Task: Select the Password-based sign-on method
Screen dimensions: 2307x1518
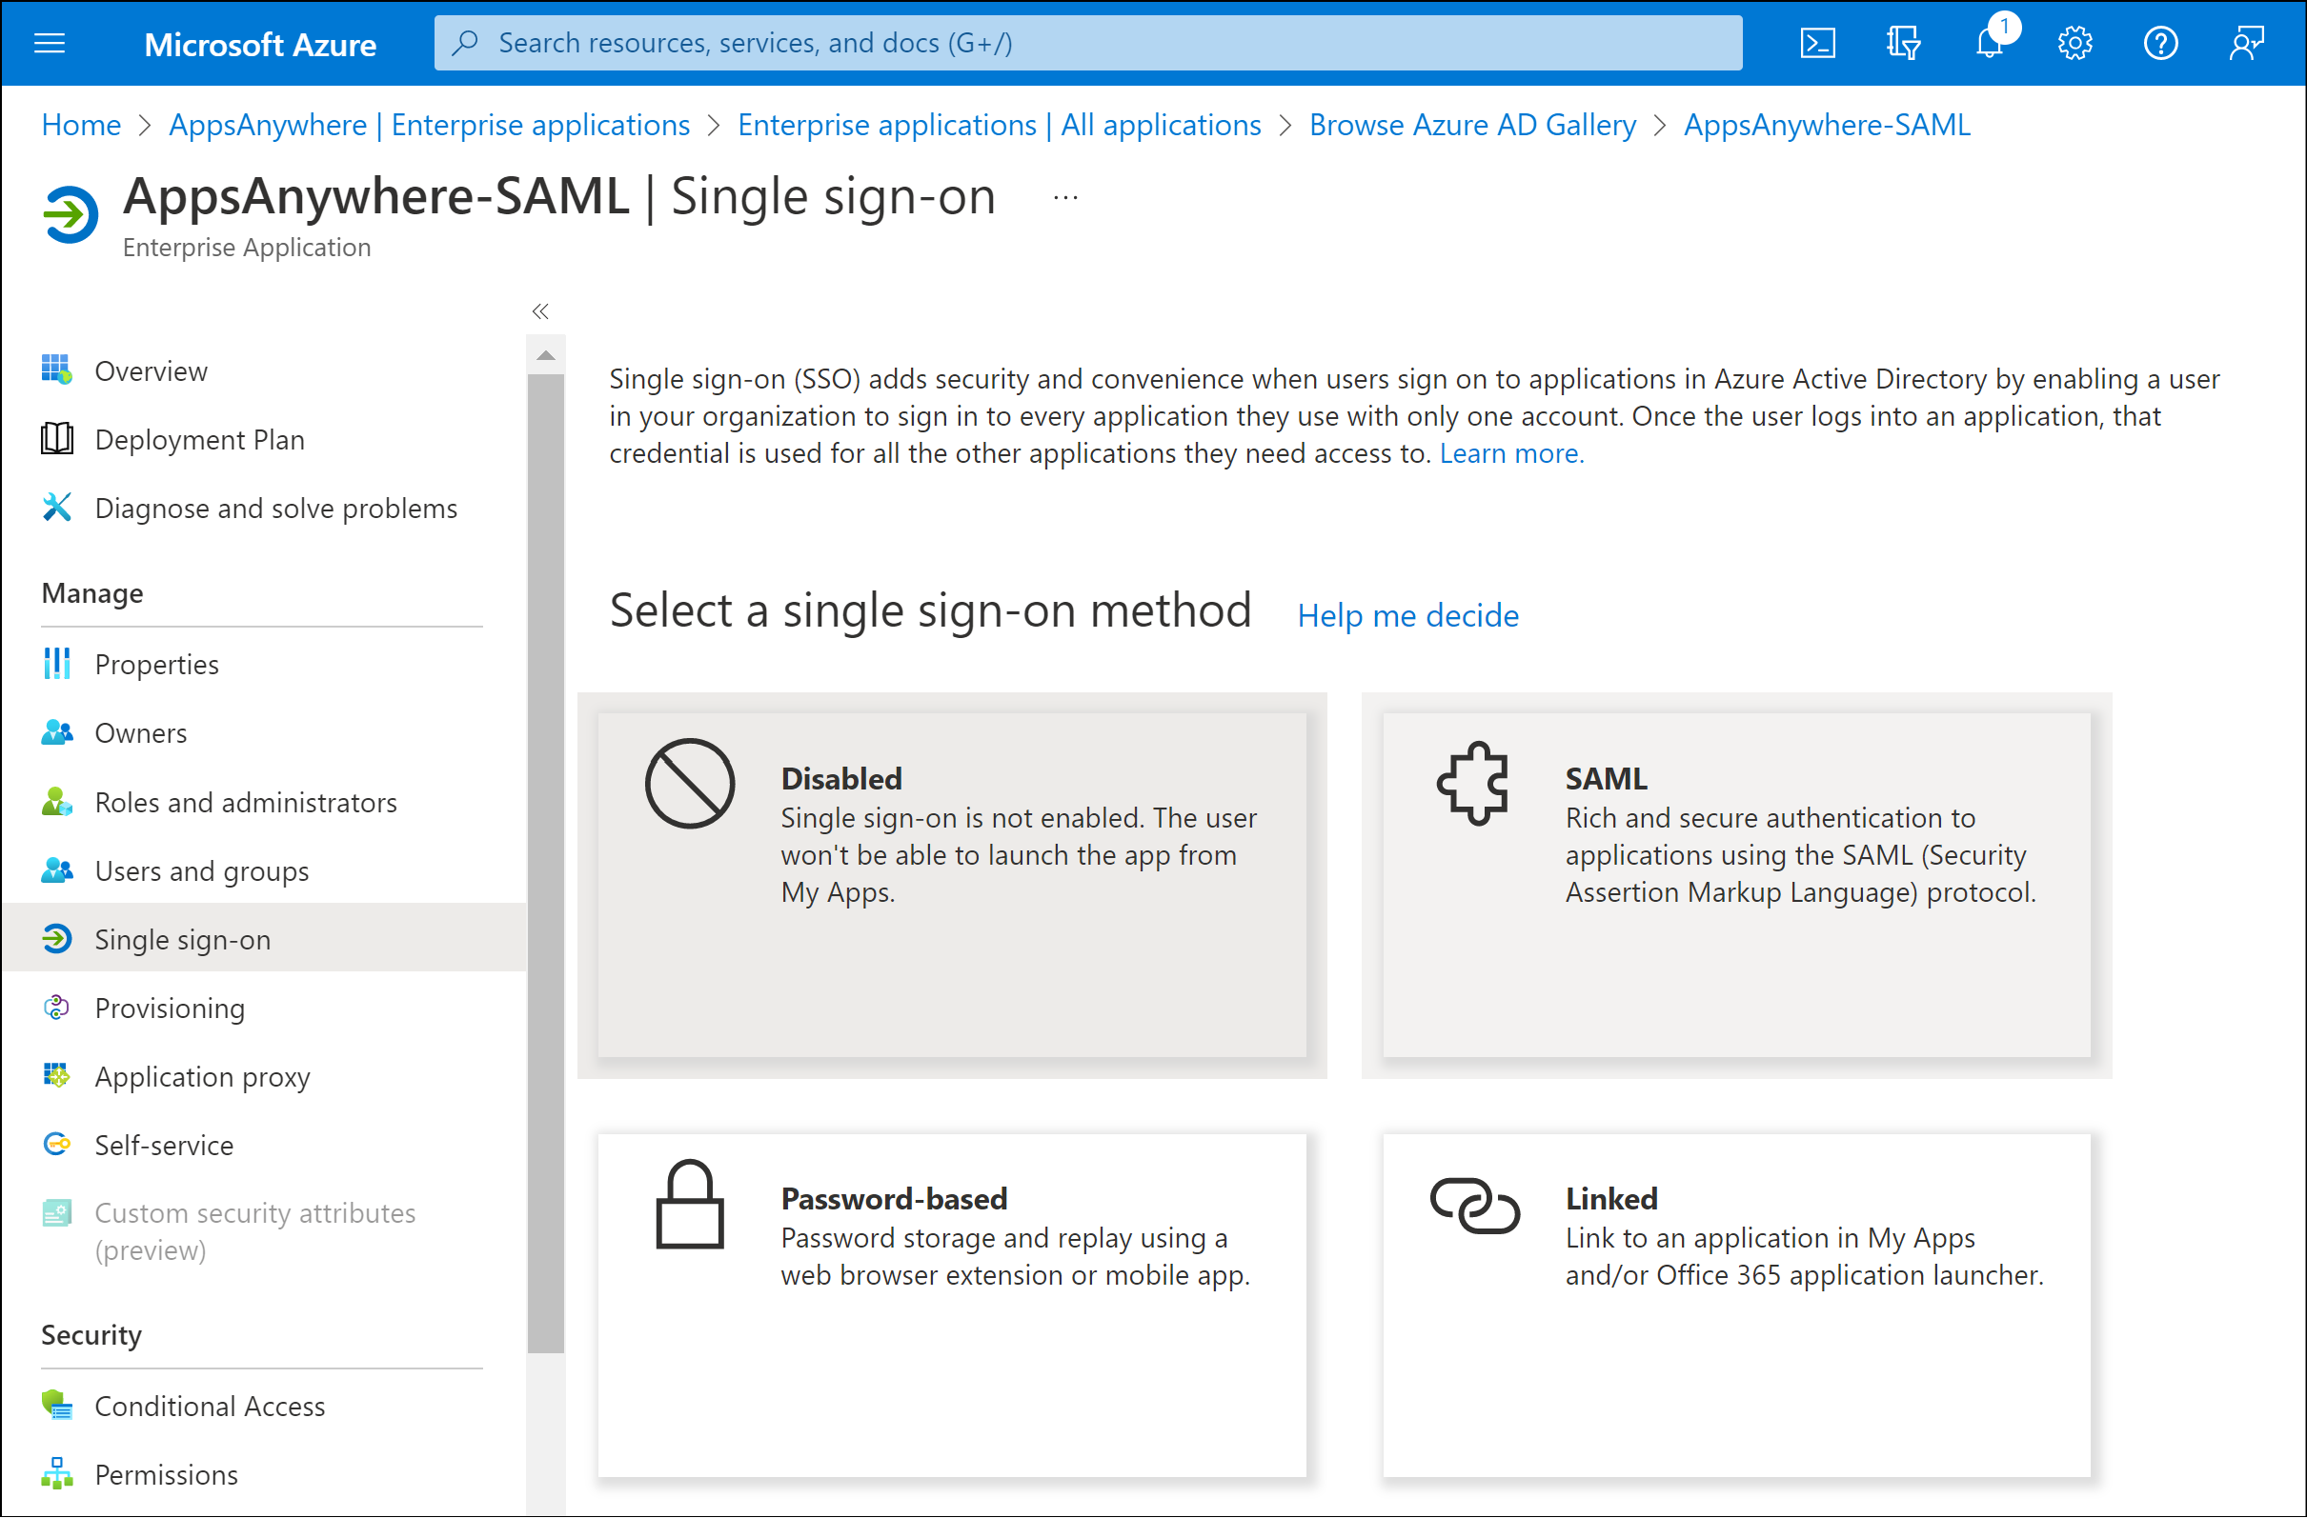Action: point(952,1306)
